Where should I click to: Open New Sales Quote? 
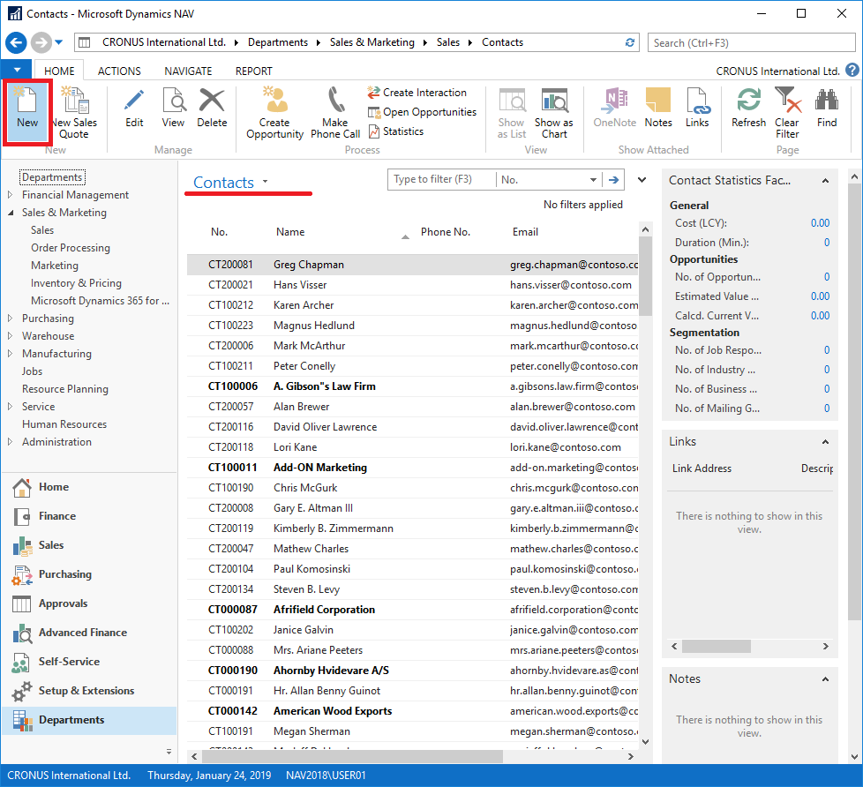pos(73,111)
